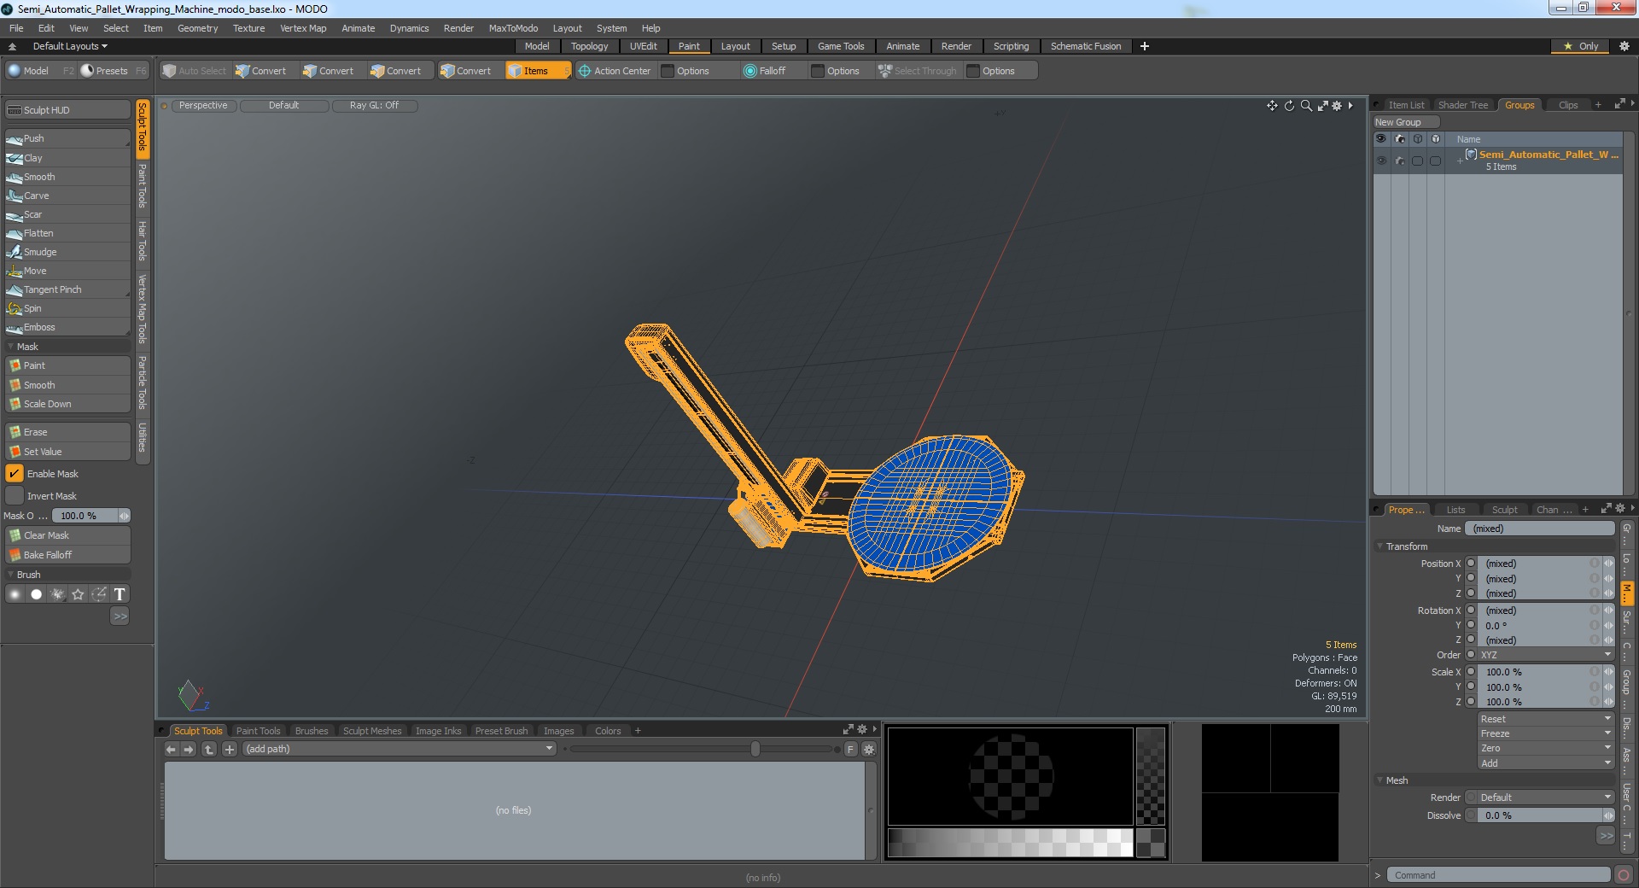Toggle the Only layout star option
The image size is (1639, 888).
coord(1580,46)
